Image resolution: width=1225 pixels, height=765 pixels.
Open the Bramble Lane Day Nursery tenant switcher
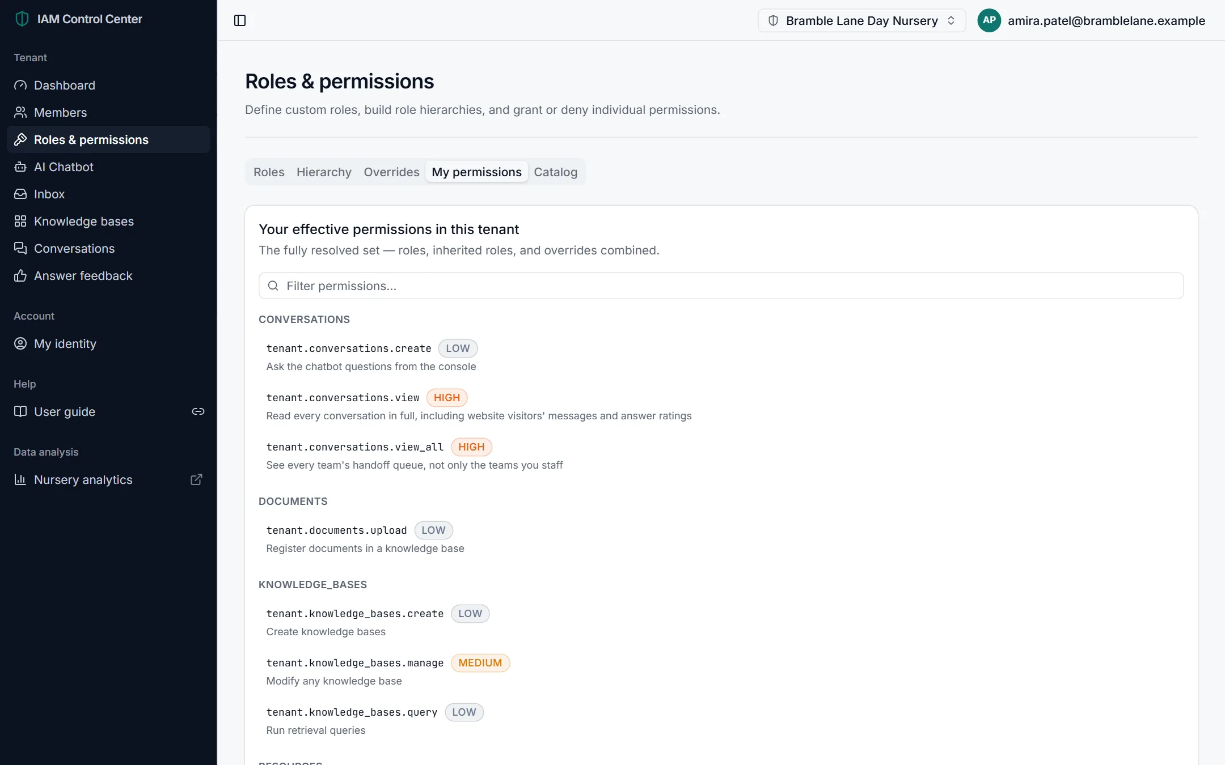[861, 20]
